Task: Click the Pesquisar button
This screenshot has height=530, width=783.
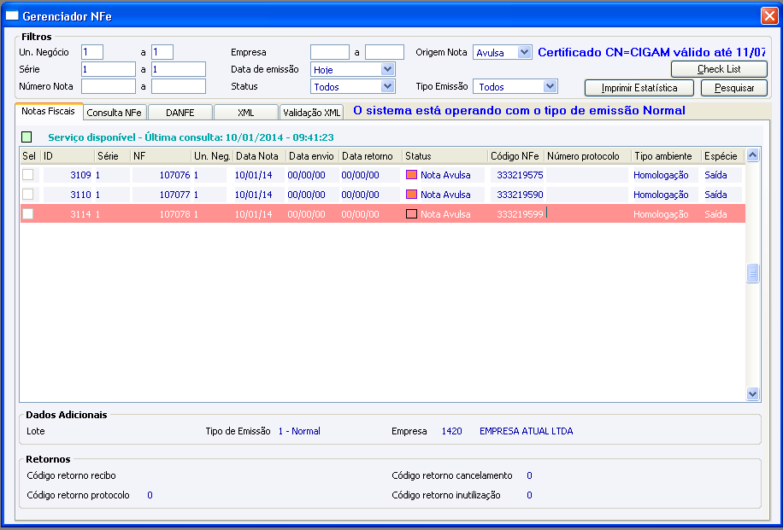Action: 734,88
